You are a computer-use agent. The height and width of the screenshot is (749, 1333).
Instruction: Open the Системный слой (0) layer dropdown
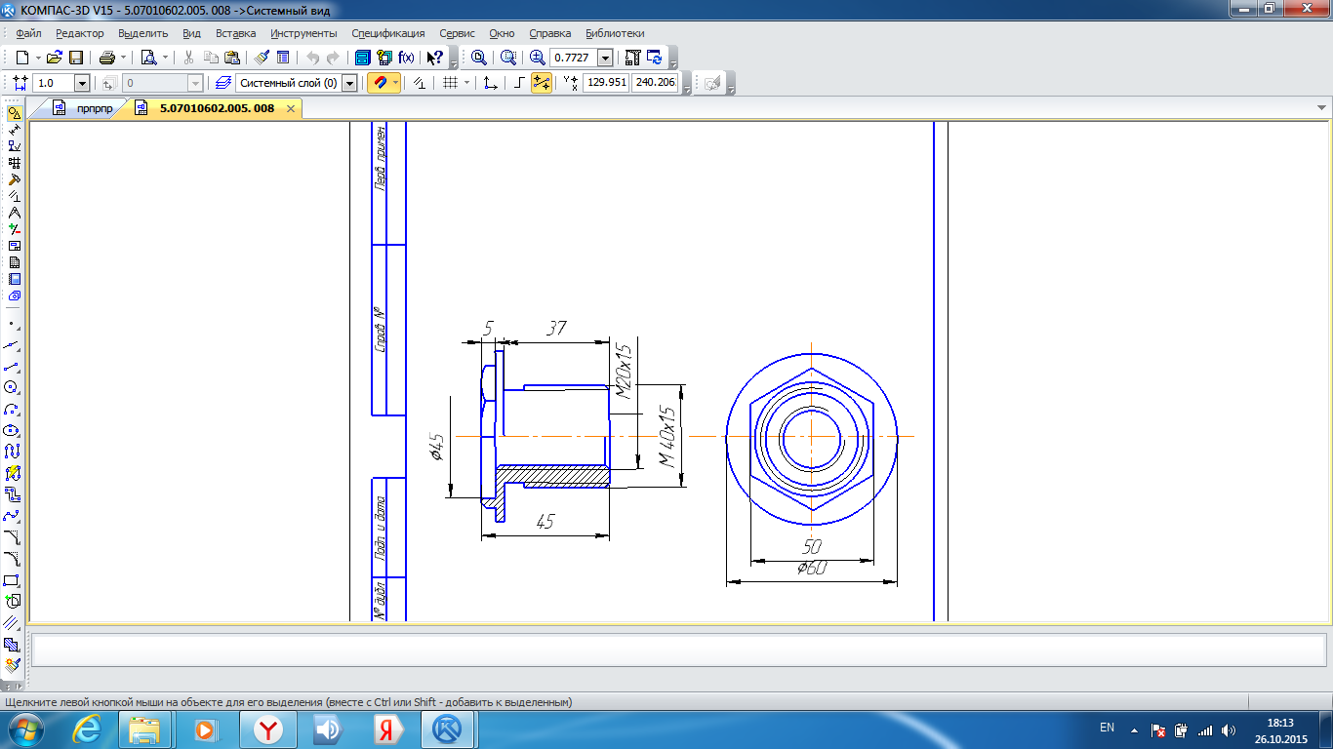click(349, 83)
